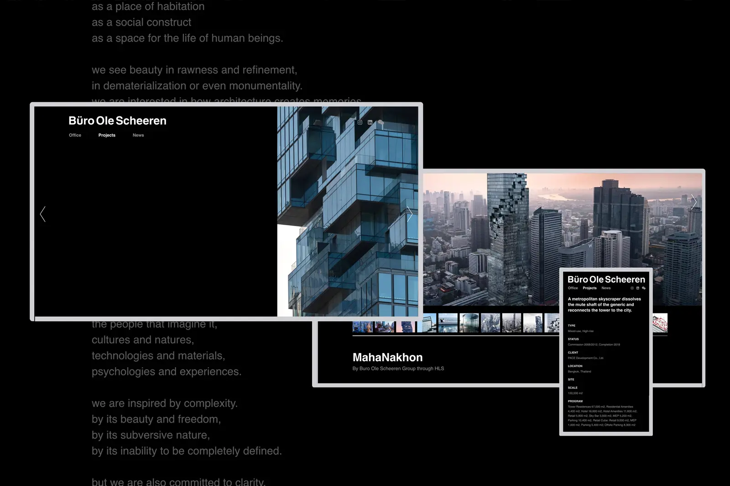Click 'by its subversive nature,' line
The image size is (730, 486).
pyautogui.click(x=151, y=435)
